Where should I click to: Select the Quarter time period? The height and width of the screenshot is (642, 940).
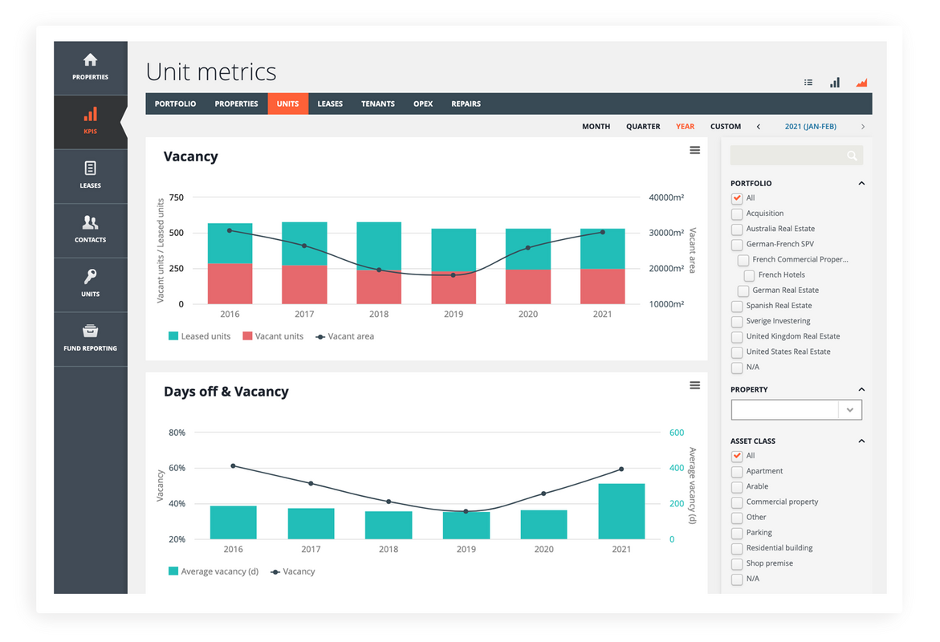pos(643,127)
